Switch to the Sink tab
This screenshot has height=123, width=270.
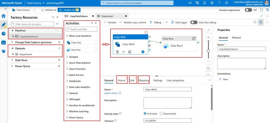pyautogui.click(x=132, y=81)
